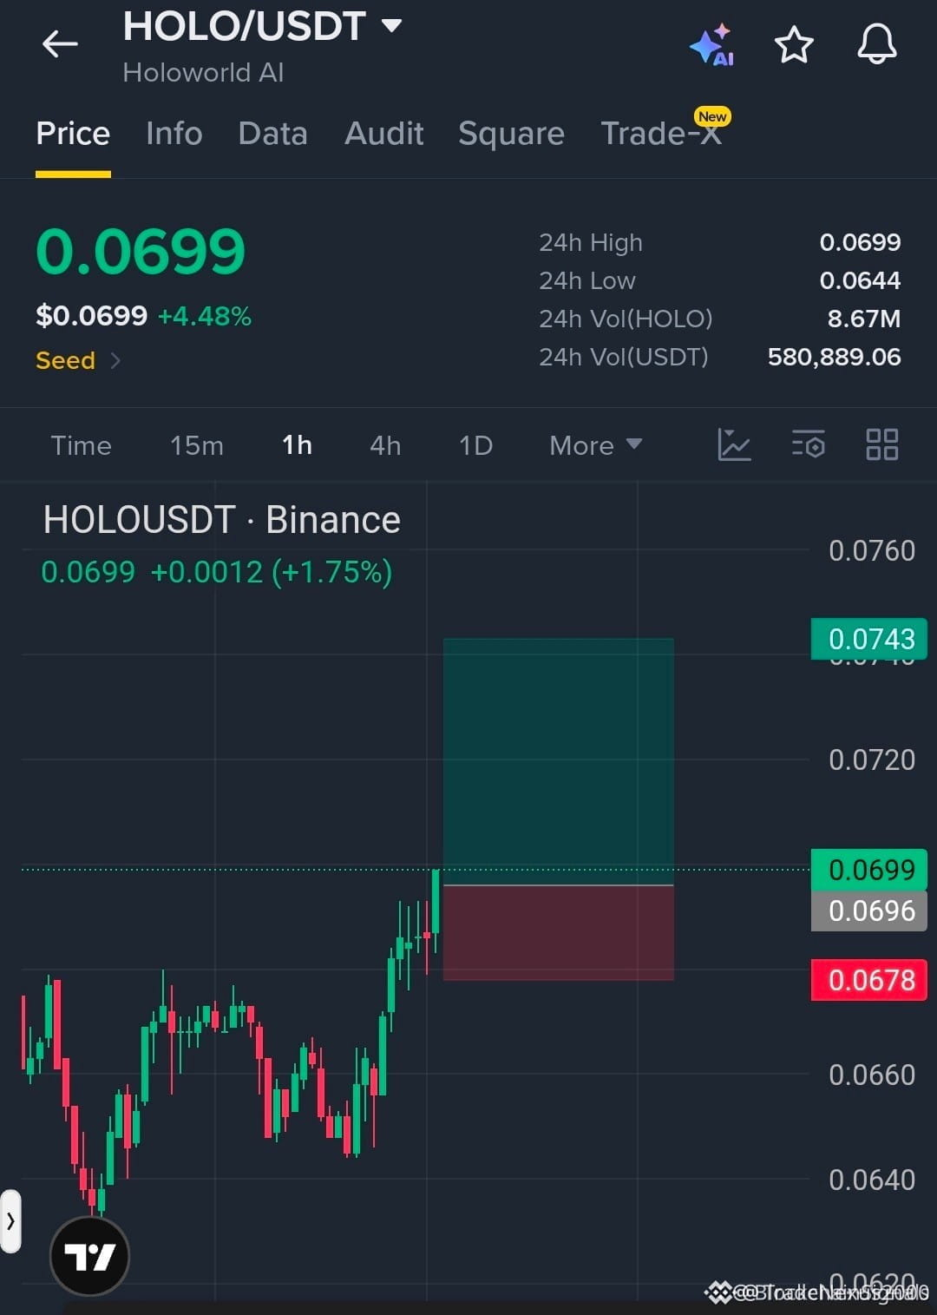The height and width of the screenshot is (1315, 937).
Task: Click the Holoworld AI subtitle
Action: pyautogui.click(x=203, y=72)
